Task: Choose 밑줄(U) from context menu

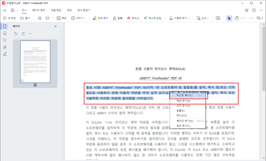Action: click(188, 111)
